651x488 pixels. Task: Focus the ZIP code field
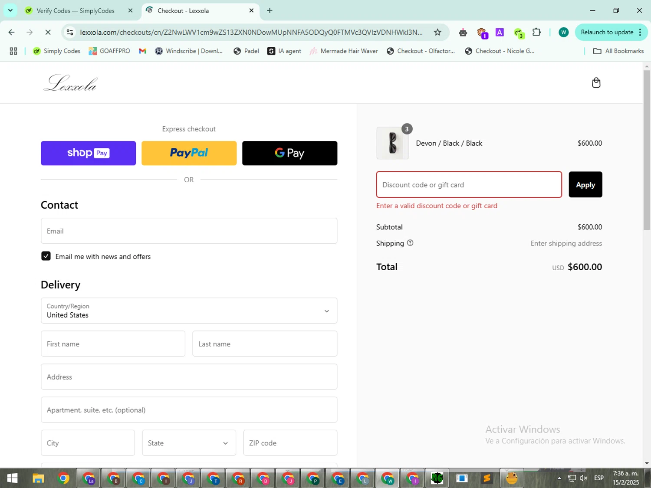(x=290, y=443)
